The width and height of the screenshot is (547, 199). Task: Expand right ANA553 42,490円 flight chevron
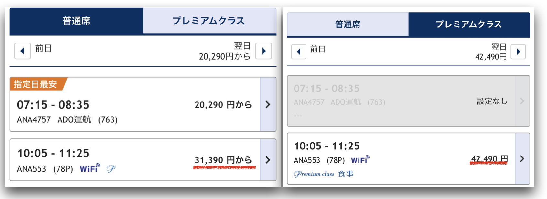522,158
